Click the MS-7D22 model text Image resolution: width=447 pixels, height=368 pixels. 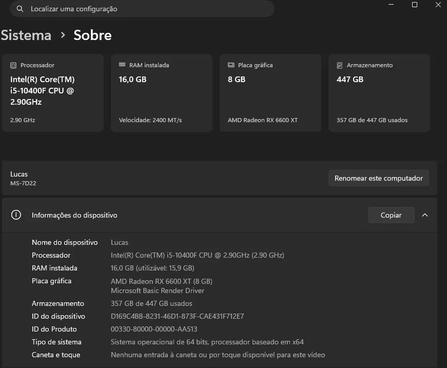(24, 183)
